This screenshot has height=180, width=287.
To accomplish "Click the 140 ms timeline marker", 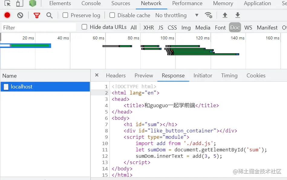I will (238, 38).
